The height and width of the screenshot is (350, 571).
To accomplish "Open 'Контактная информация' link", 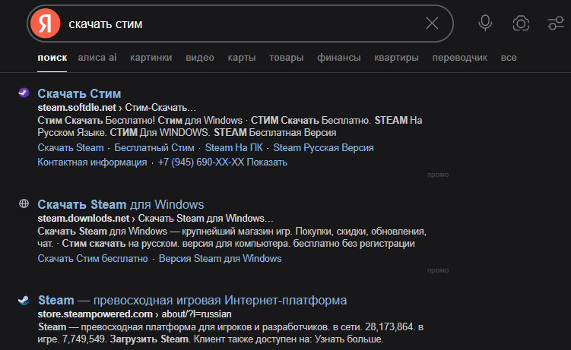I will tap(92, 162).
